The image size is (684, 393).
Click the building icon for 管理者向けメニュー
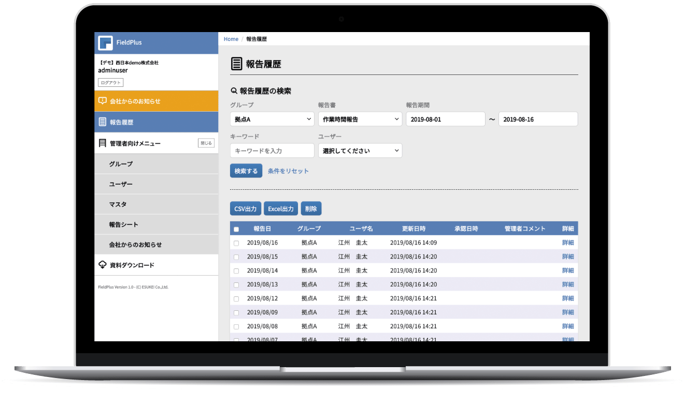tap(103, 143)
